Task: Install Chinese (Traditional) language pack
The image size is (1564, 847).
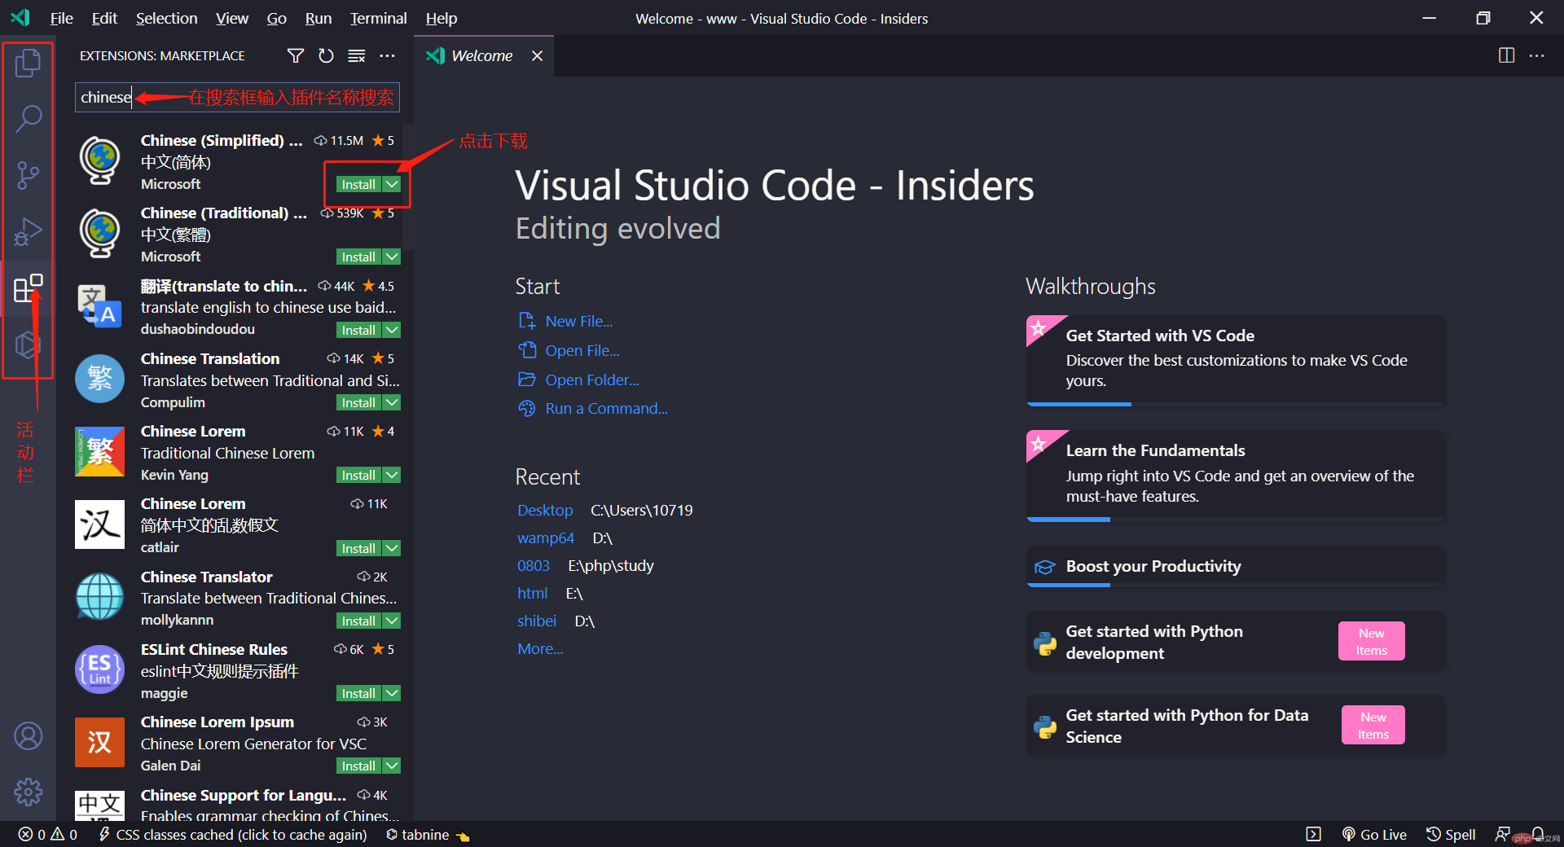Action: click(x=358, y=257)
